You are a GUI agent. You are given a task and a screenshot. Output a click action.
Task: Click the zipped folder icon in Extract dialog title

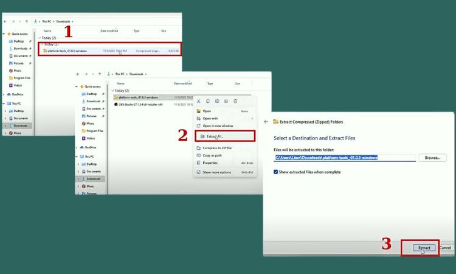coord(276,122)
